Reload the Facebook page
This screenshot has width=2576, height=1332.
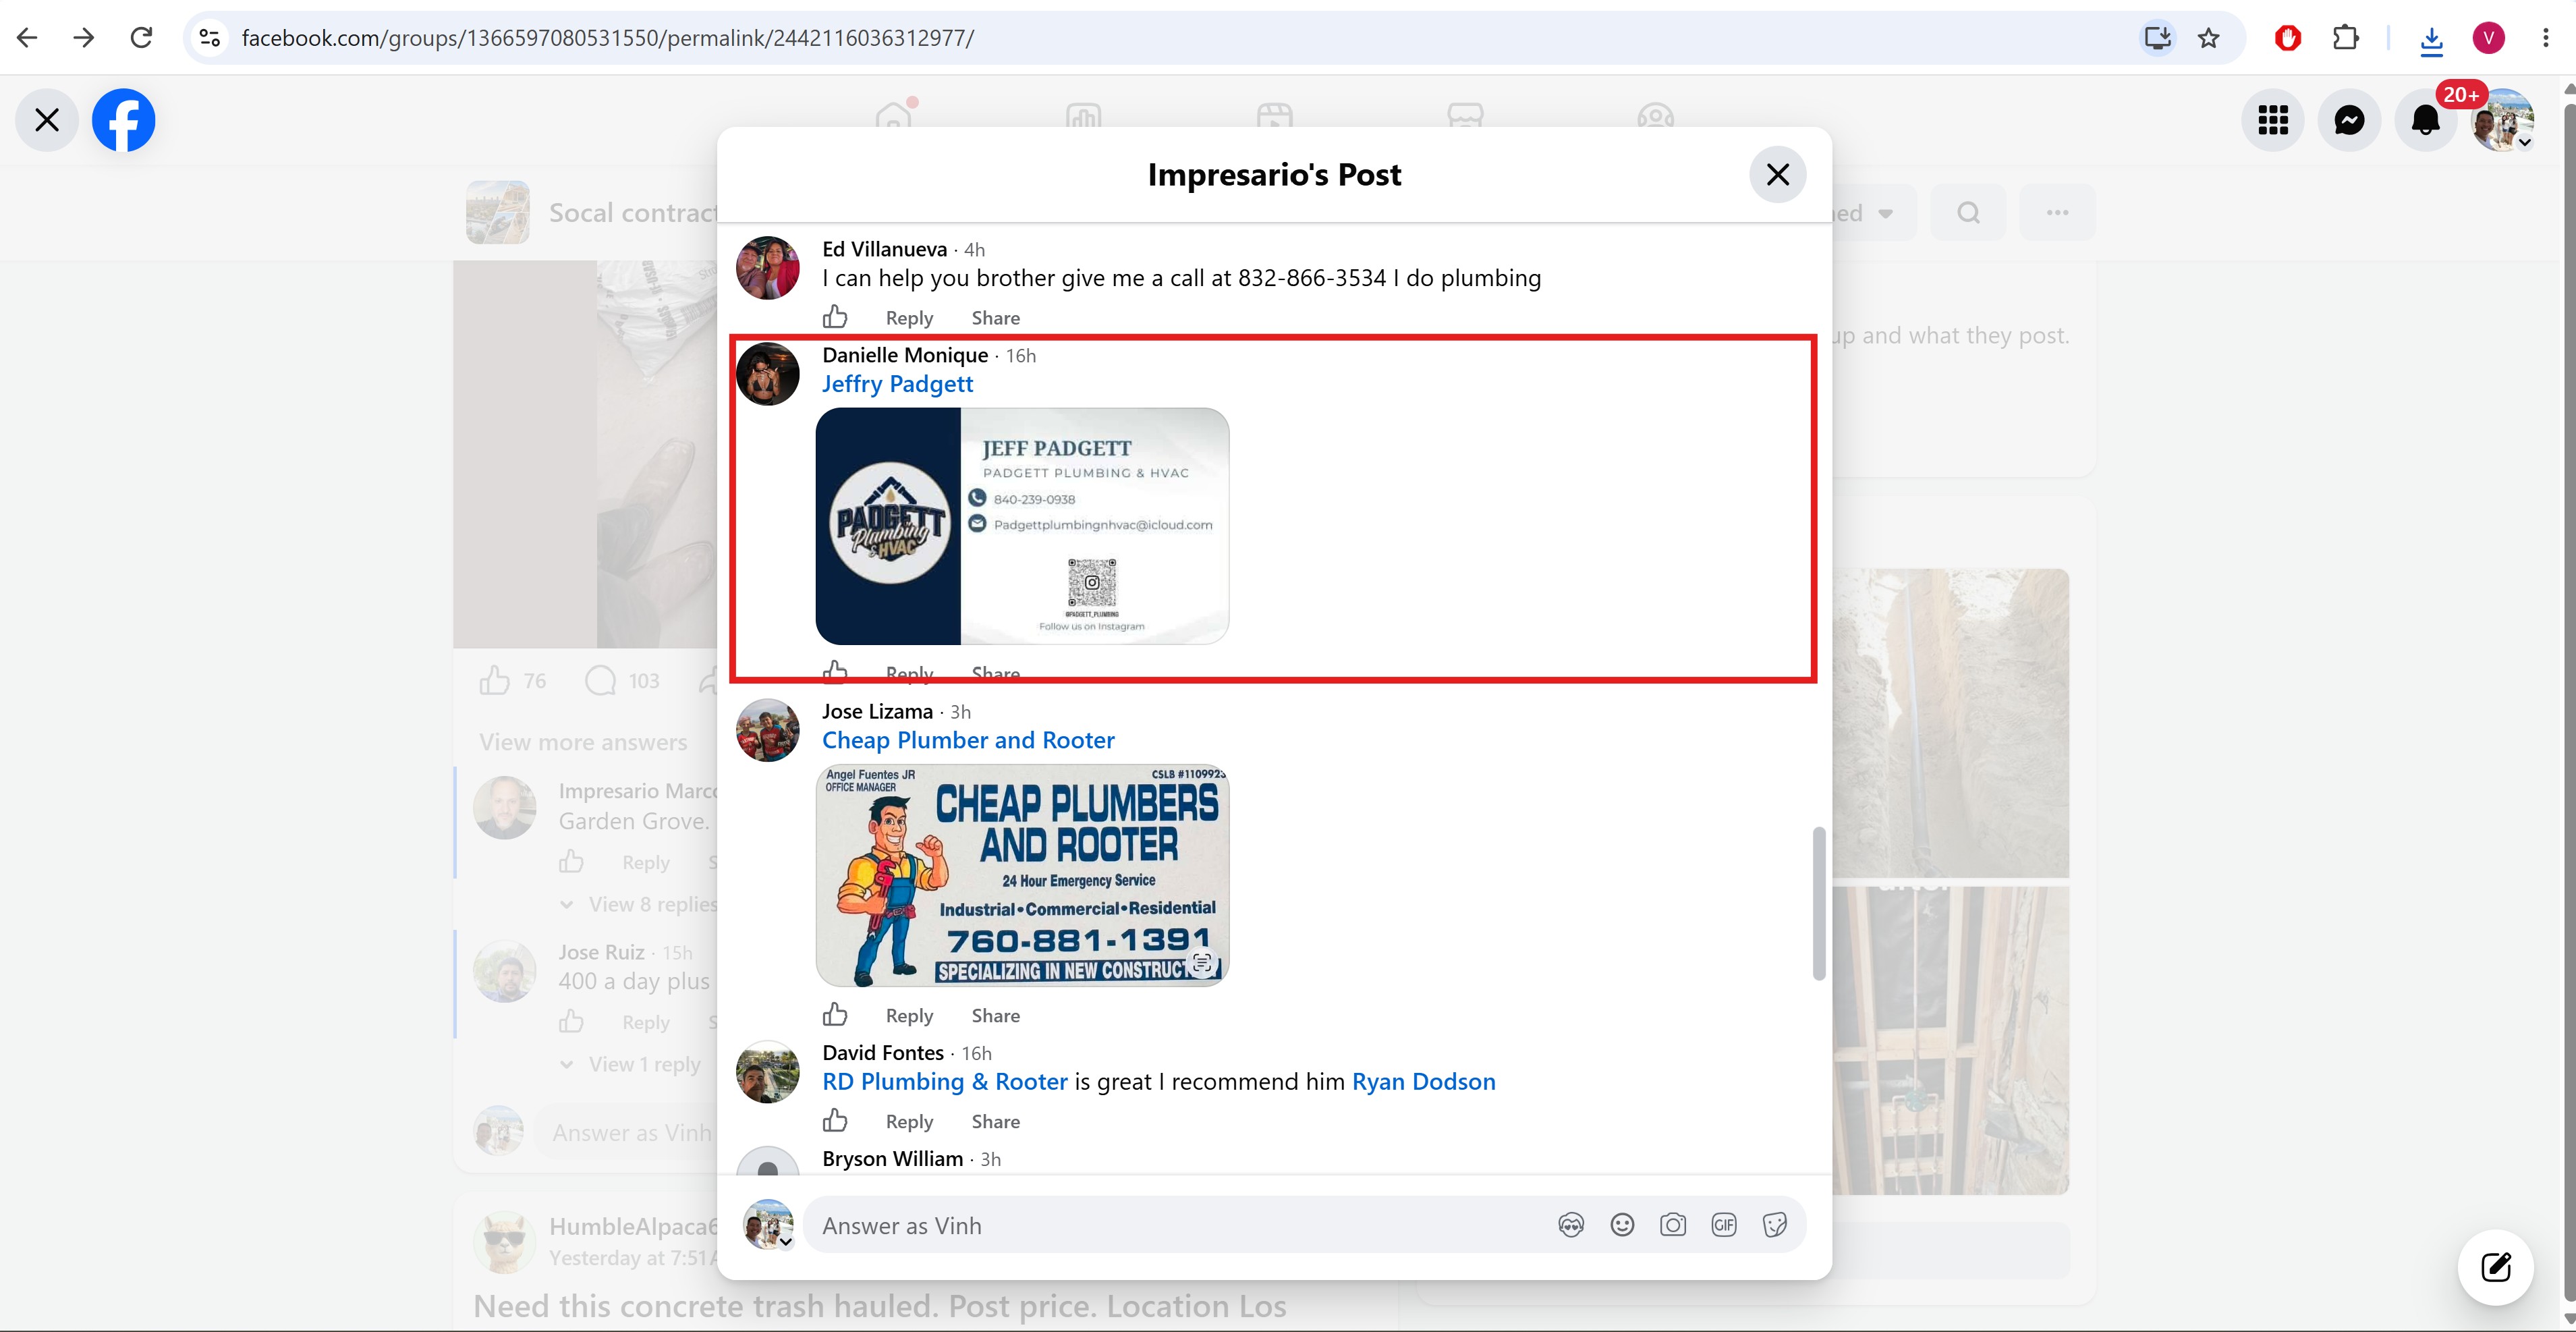142,38
